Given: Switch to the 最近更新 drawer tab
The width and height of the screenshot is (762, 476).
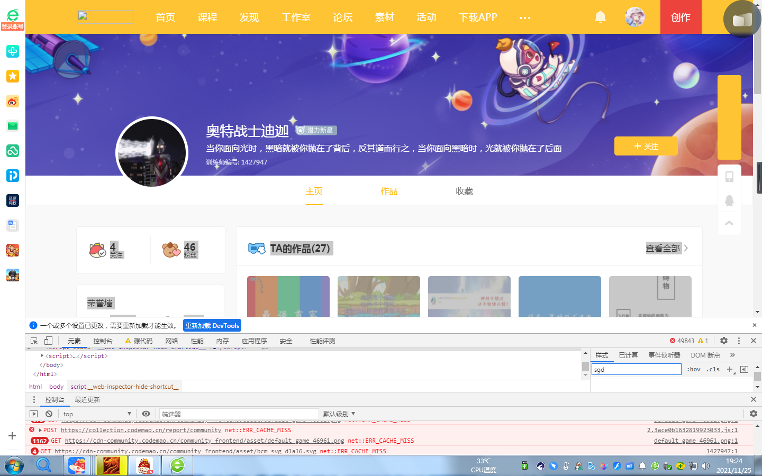Looking at the screenshot, I should click(87, 399).
